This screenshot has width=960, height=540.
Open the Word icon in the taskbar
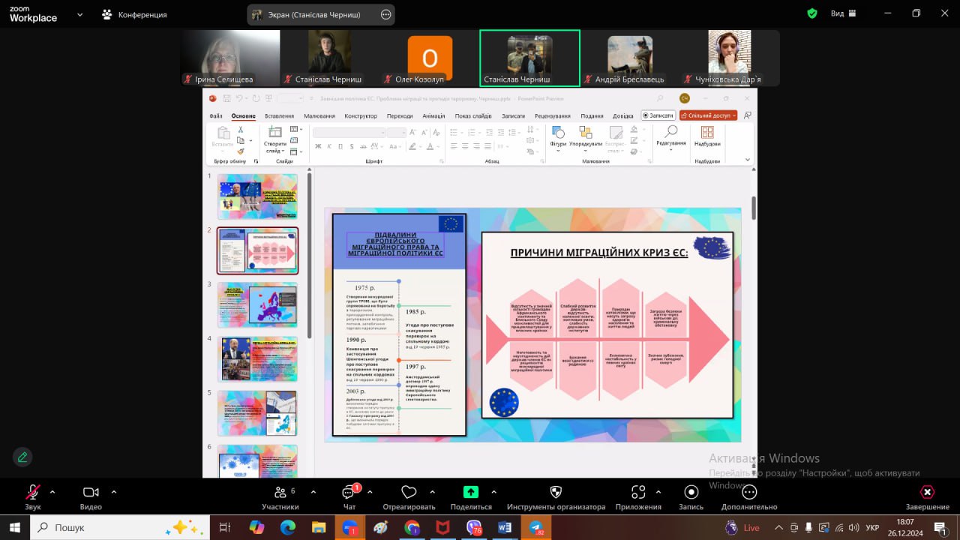(504, 528)
